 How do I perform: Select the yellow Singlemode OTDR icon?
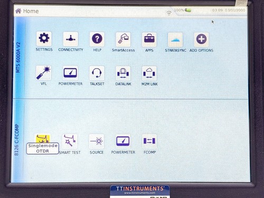point(43,138)
